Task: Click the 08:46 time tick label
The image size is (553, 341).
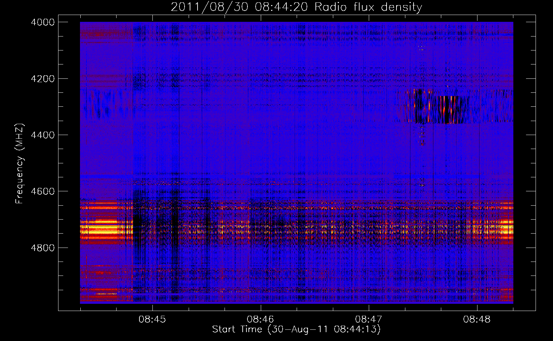Action: pos(260,320)
